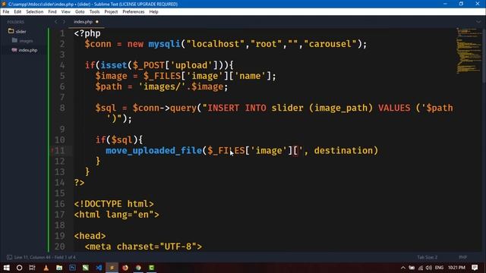Image resolution: width=486 pixels, height=273 pixels.
Task: Open the Goto menu
Action: click(x=80, y=12)
